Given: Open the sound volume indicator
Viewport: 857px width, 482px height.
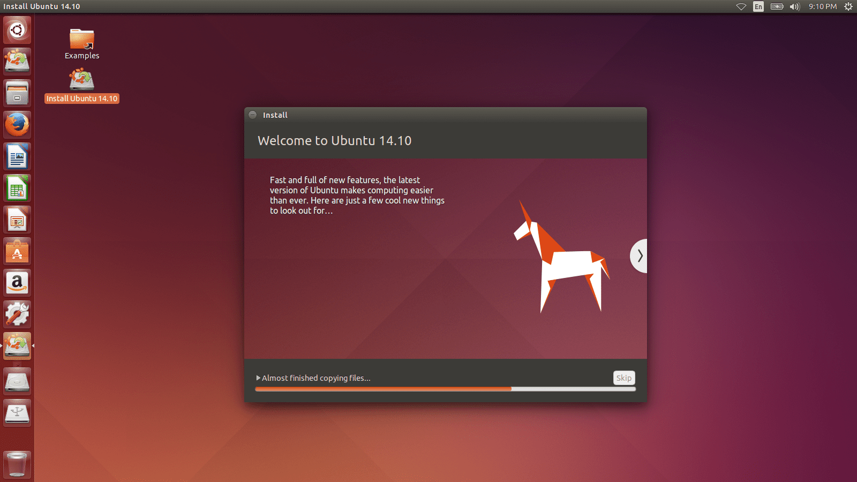Looking at the screenshot, I should click(x=795, y=6).
